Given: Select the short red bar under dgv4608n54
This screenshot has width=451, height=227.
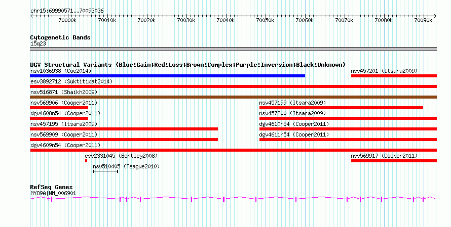Looking at the screenshot, I should point(59,118).
